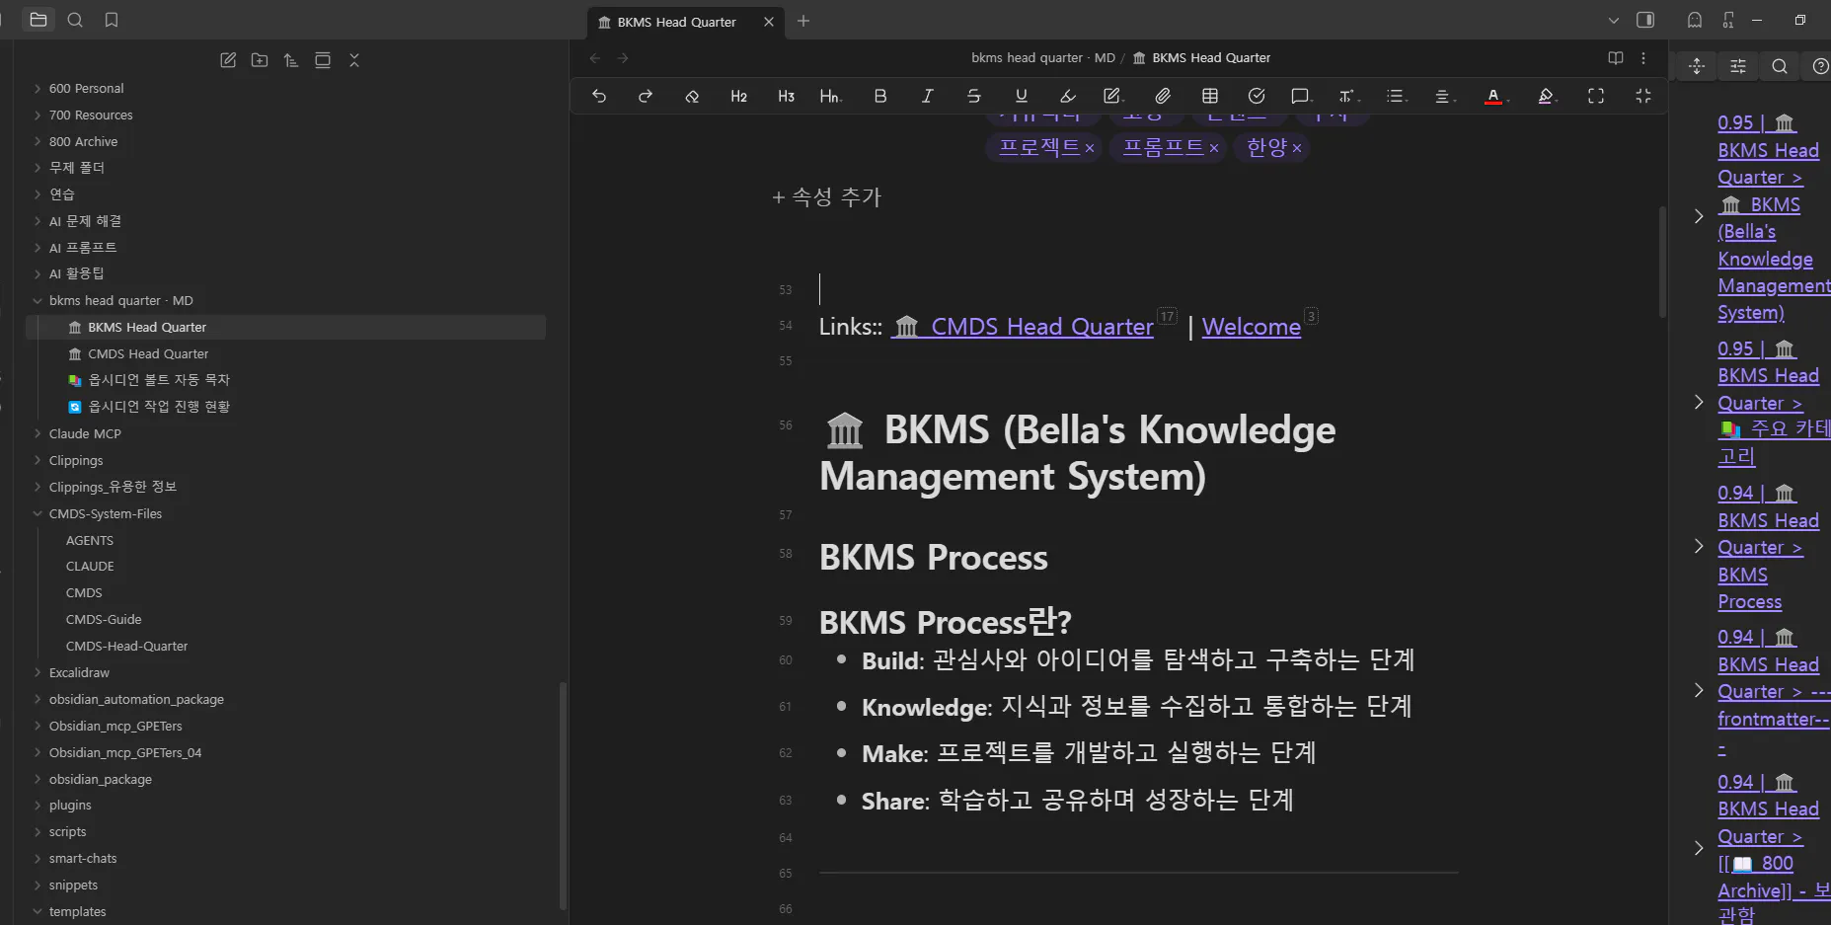
Task: Clear formatting with the eraser icon
Action: tap(692, 96)
